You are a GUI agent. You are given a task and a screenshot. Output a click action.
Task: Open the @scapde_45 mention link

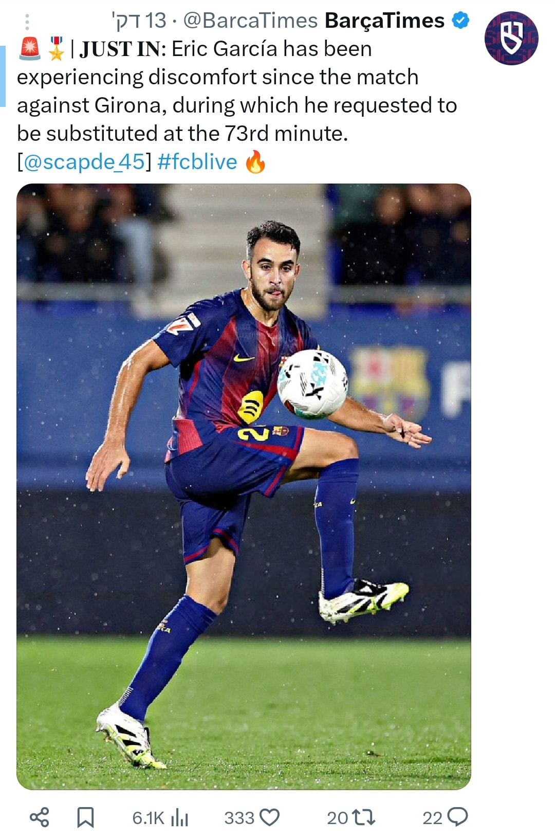click(x=84, y=161)
